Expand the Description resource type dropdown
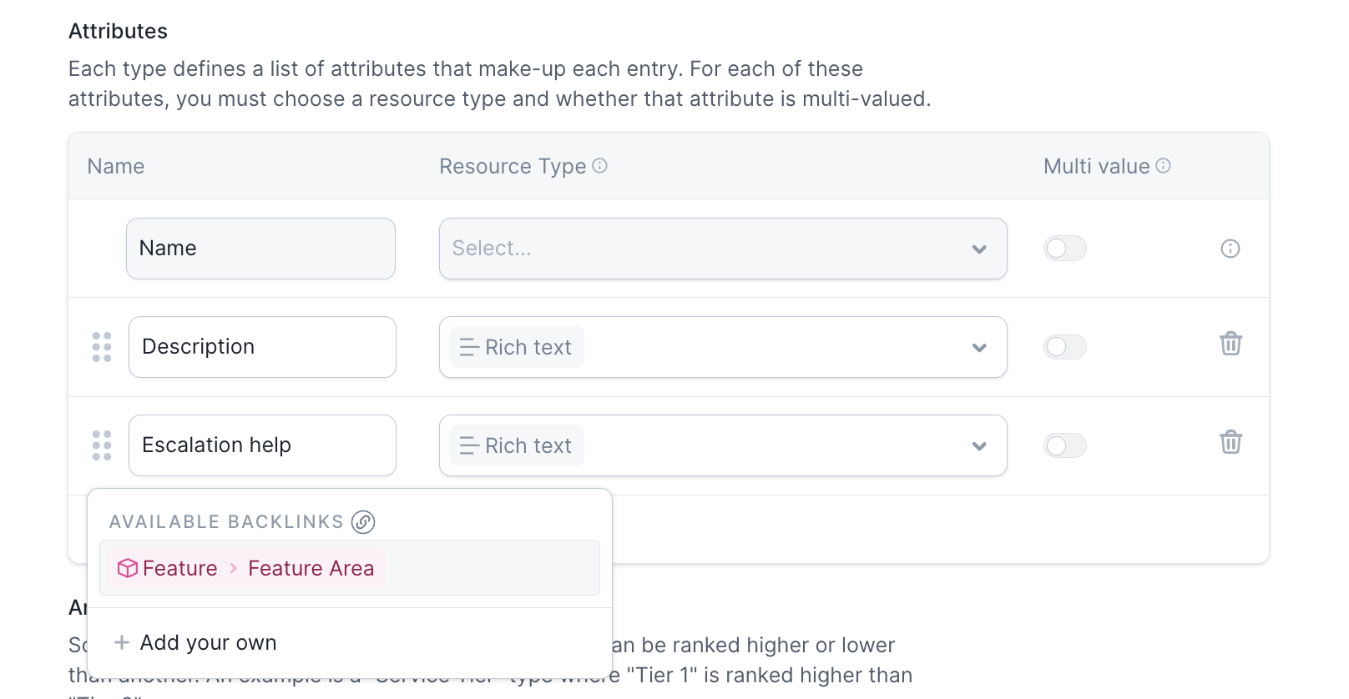Image resolution: width=1349 pixels, height=699 pixels. coord(979,347)
